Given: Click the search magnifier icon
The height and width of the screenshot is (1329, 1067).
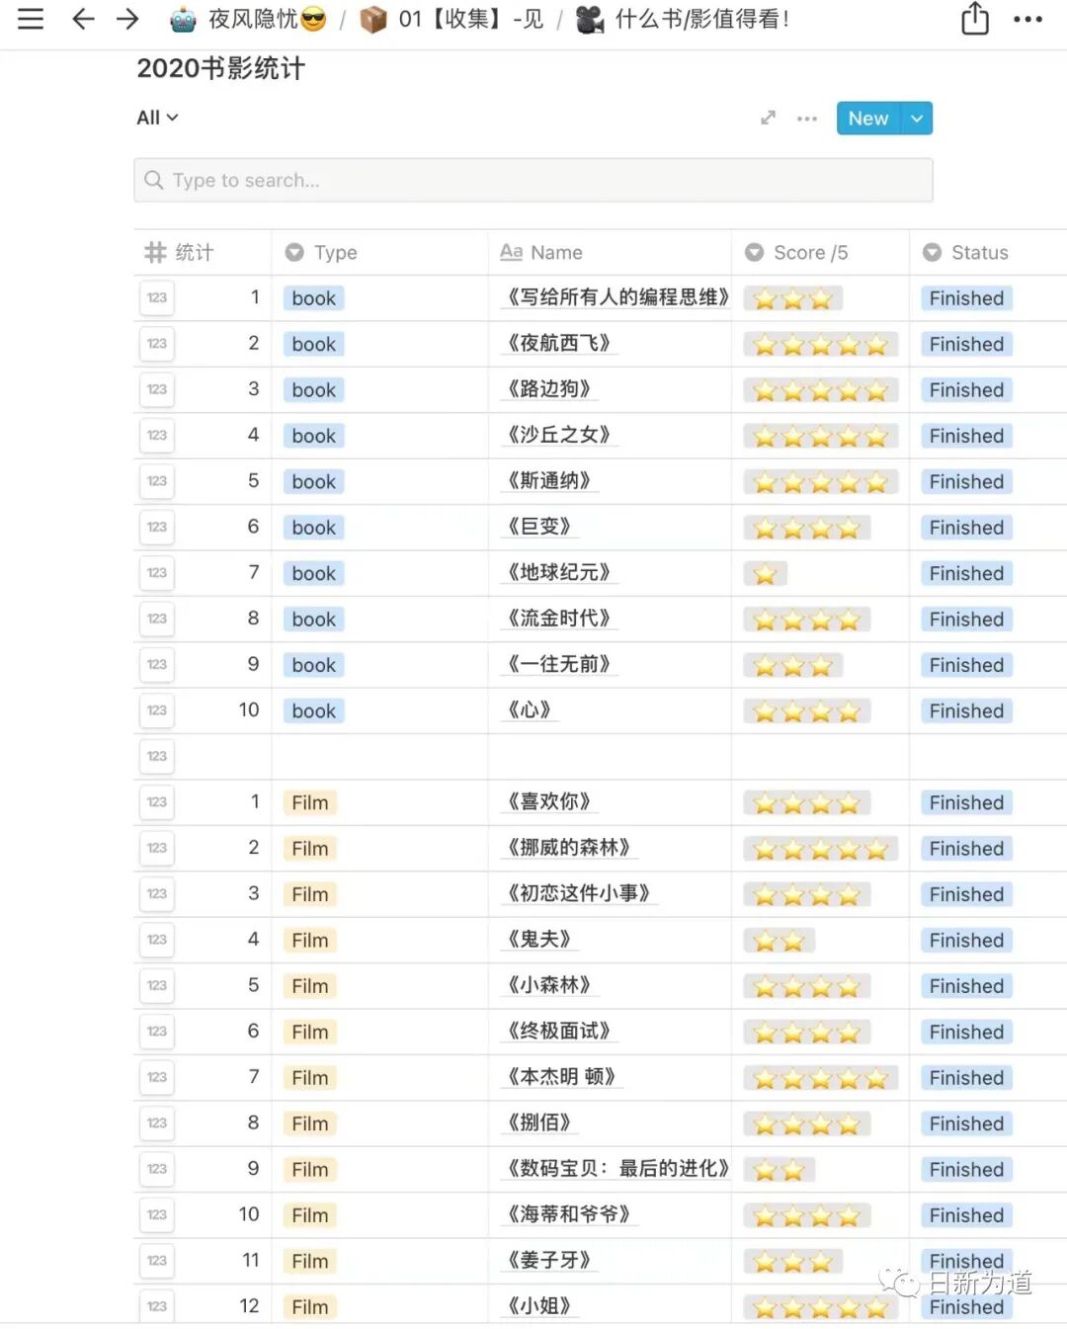Looking at the screenshot, I should 153,180.
